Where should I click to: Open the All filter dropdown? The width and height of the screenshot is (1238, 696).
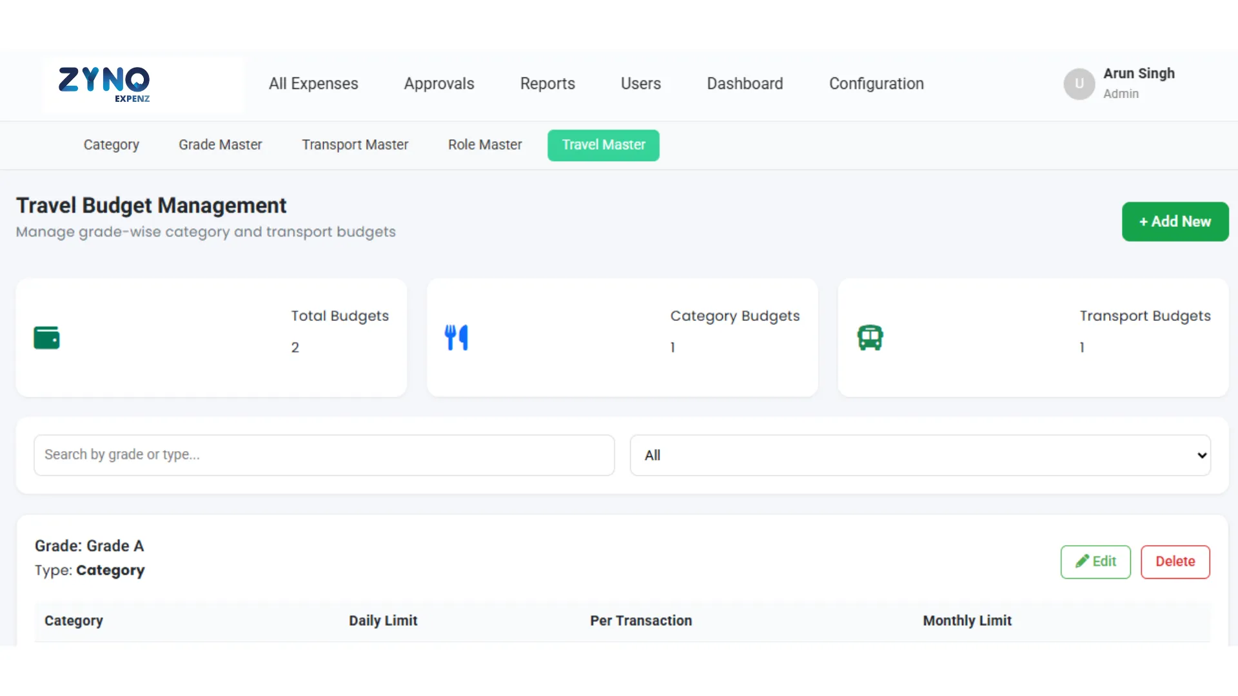(919, 455)
